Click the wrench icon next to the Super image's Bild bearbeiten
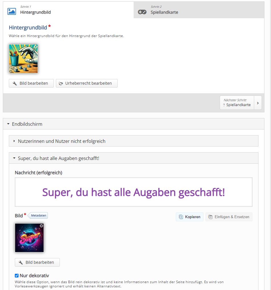This screenshot has width=271, height=290. tap(21, 262)
